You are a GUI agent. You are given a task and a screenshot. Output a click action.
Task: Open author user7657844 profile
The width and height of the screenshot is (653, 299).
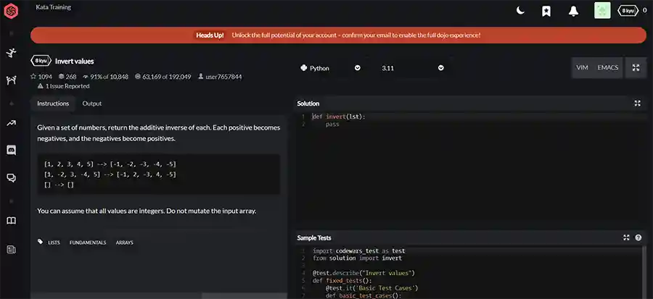coord(220,77)
